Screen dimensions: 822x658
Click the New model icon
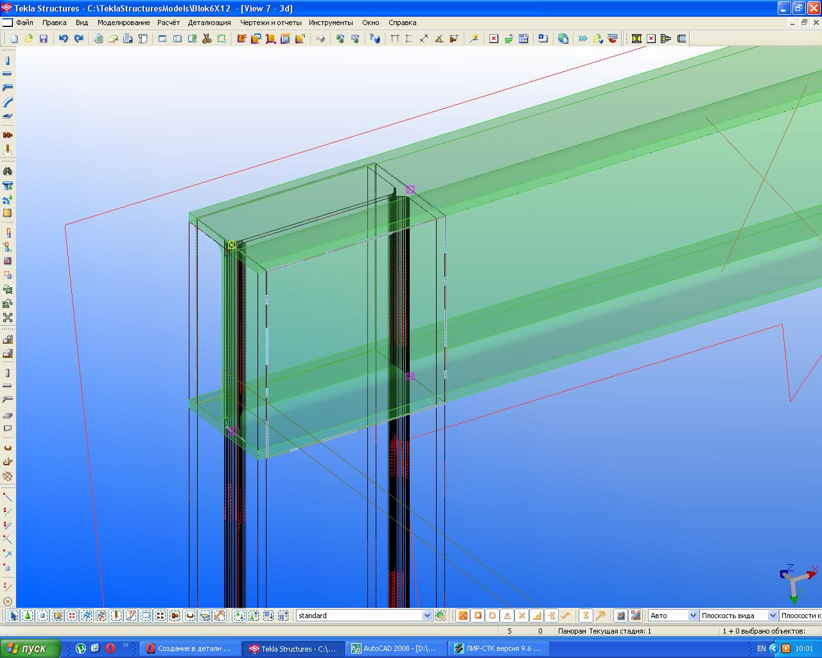[x=14, y=39]
